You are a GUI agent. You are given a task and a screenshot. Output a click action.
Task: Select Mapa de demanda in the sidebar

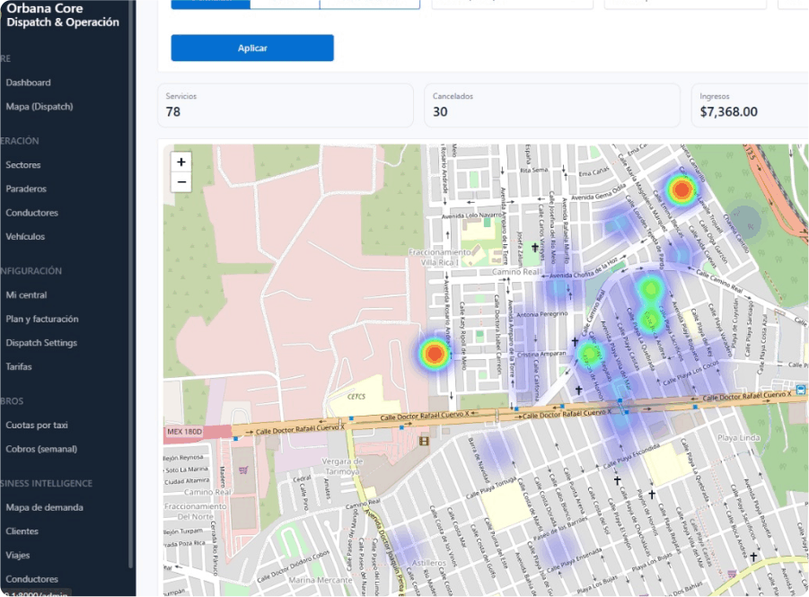(44, 508)
